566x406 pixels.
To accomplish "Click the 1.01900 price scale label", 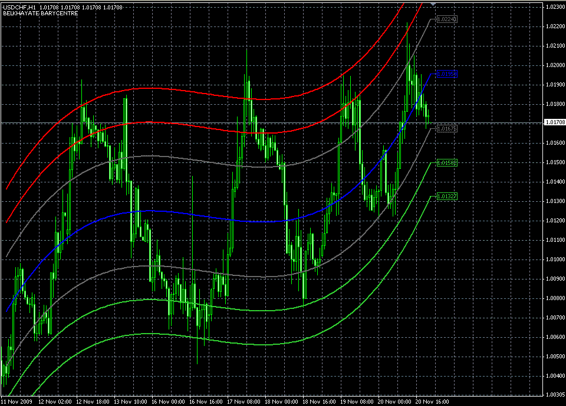I will point(555,85).
